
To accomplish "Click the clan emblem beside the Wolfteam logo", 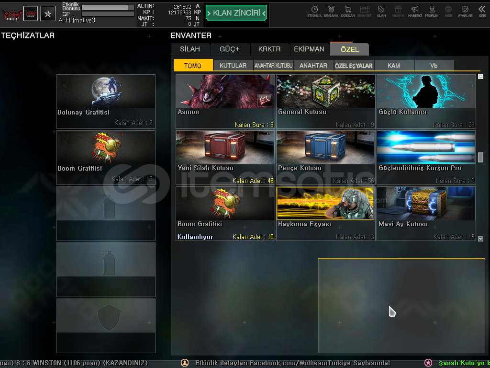I will [31, 13].
